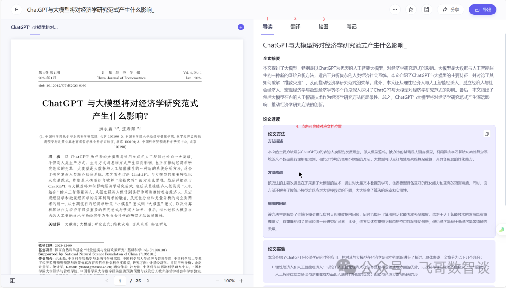The height and width of the screenshot is (288, 506).
Task: Click the 解决的问题 subheading
Action: click(x=277, y=203)
